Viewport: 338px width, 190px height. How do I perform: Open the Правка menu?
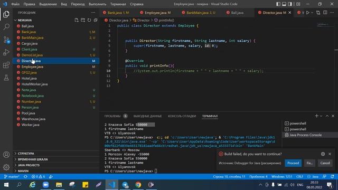tap(30, 4)
